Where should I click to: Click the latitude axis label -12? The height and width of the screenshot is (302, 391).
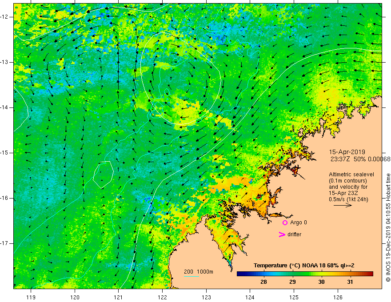[x=5, y=17]
